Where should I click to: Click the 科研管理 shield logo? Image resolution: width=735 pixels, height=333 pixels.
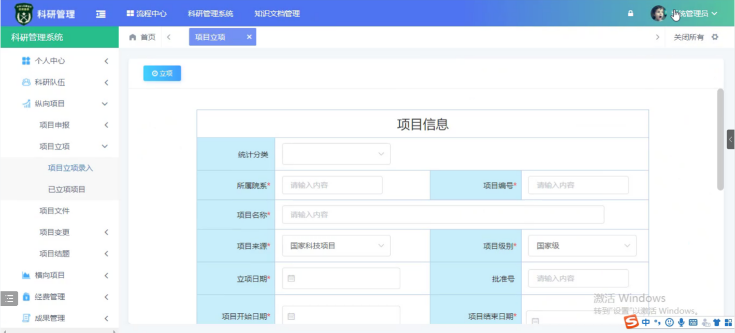[x=23, y=13]
